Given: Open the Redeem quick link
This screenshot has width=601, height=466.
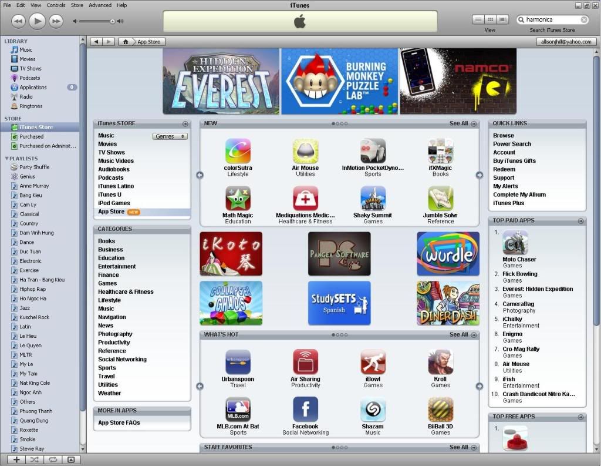Looking at the screenshot, I should 504,169.
